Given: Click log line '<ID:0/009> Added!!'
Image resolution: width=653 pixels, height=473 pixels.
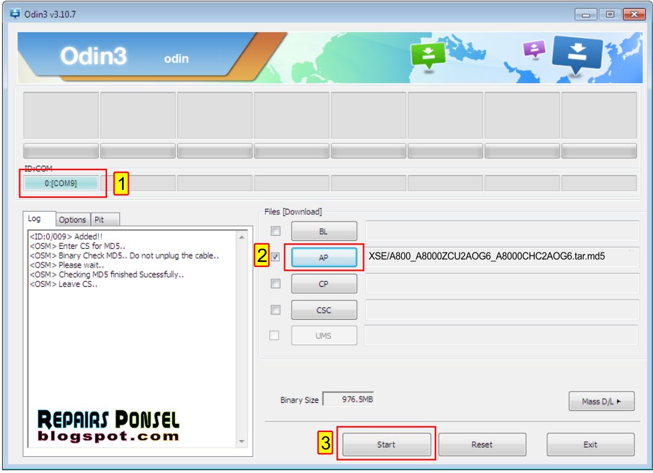Looking at the screenshot, I should [66, 236].
